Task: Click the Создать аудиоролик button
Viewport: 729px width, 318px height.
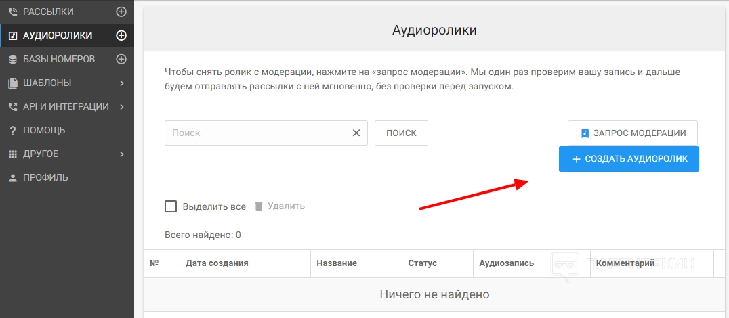Action: pyautogui.click(x=629, y=159)
